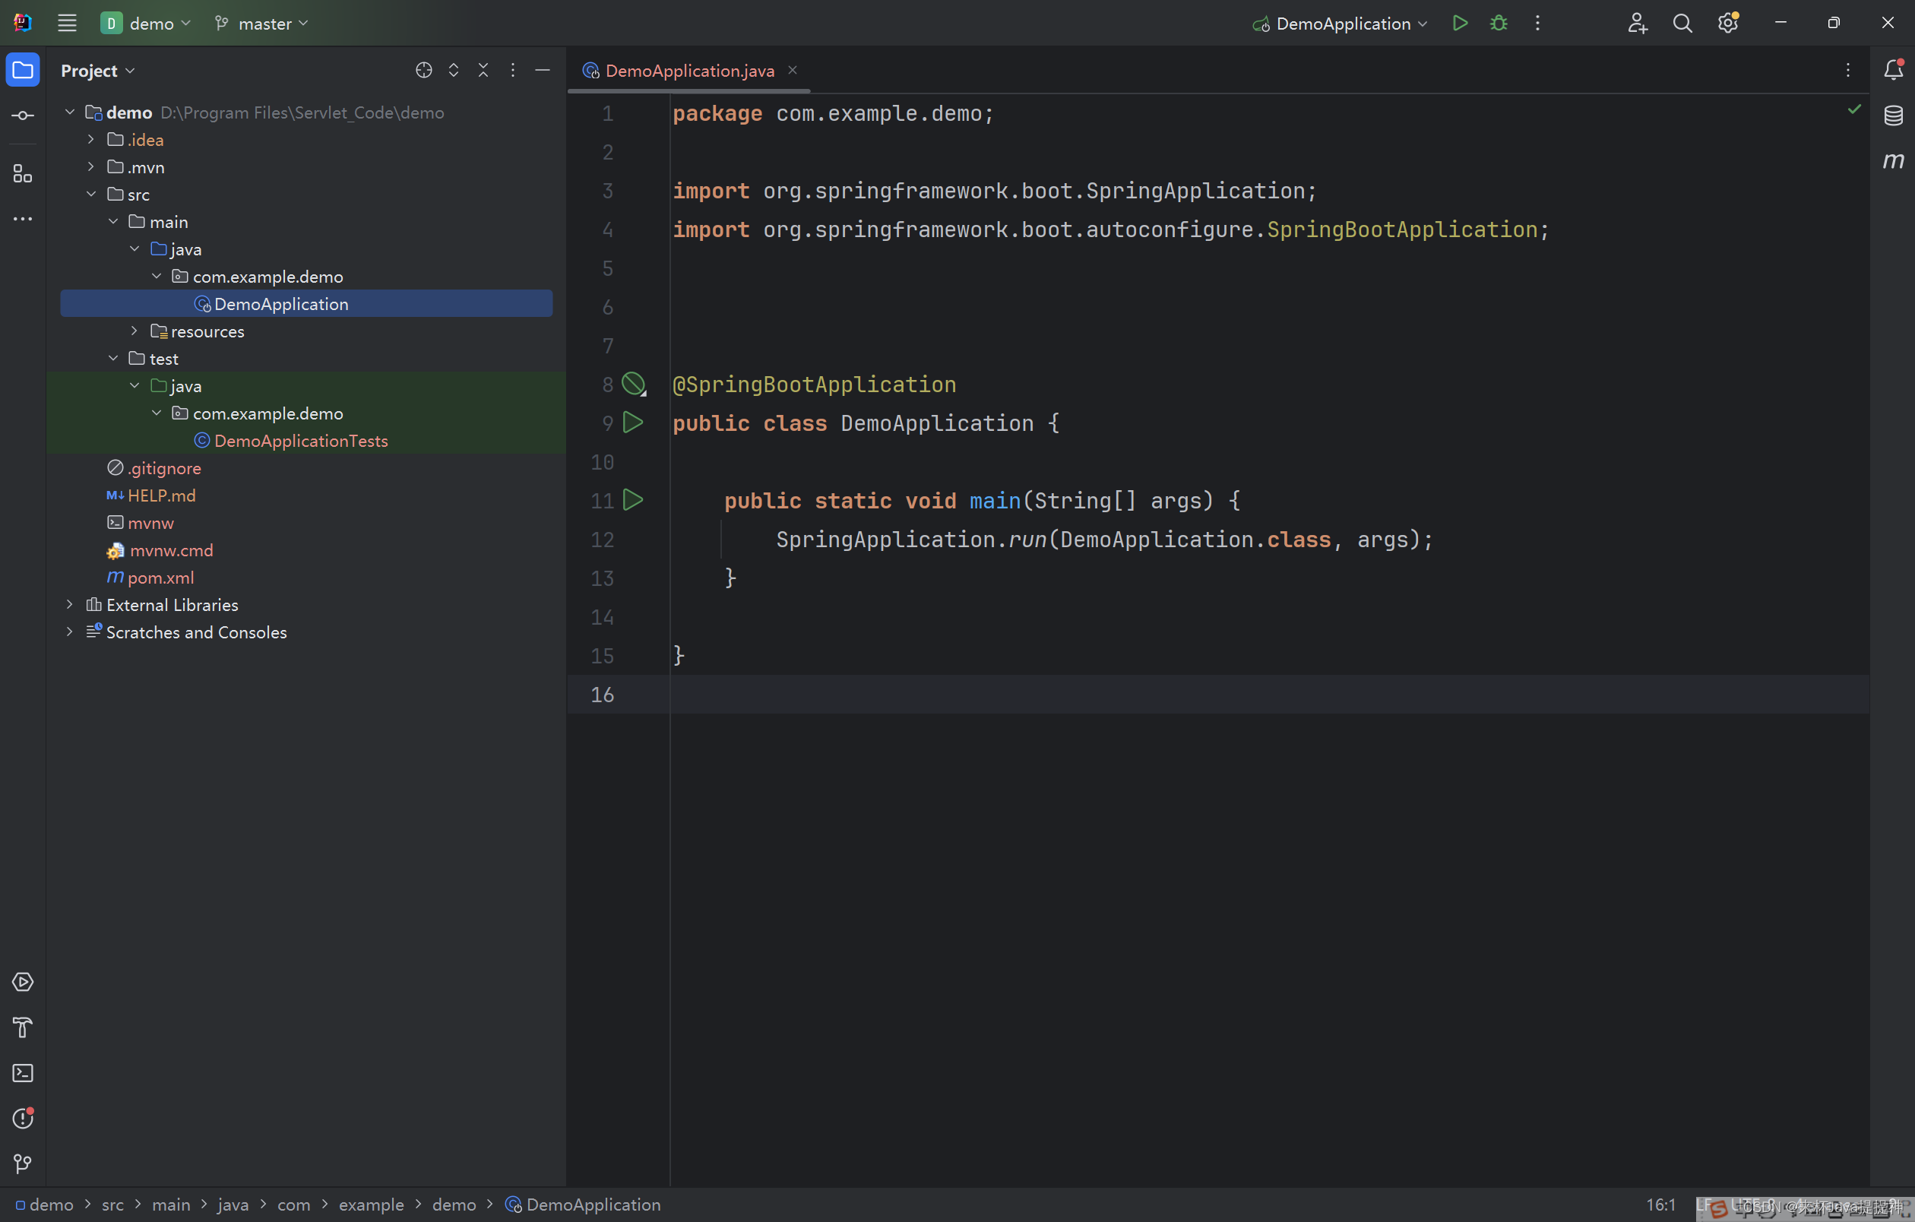Click the gutter run icon beside main method

click(x=633, y=500)
